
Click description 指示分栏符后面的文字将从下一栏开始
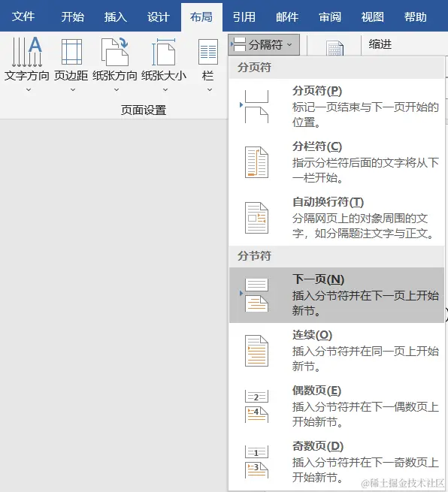pyautogui.click(x=365, y=171)
